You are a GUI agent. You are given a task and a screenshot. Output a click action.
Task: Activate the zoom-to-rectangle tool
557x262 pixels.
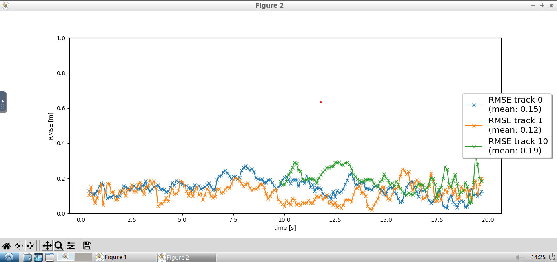(x=58, y=245)
